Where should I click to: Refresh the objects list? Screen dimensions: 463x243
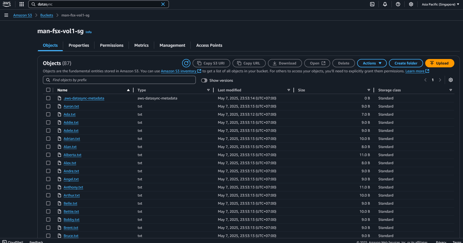pyautogui.click(x=186, y=63)
